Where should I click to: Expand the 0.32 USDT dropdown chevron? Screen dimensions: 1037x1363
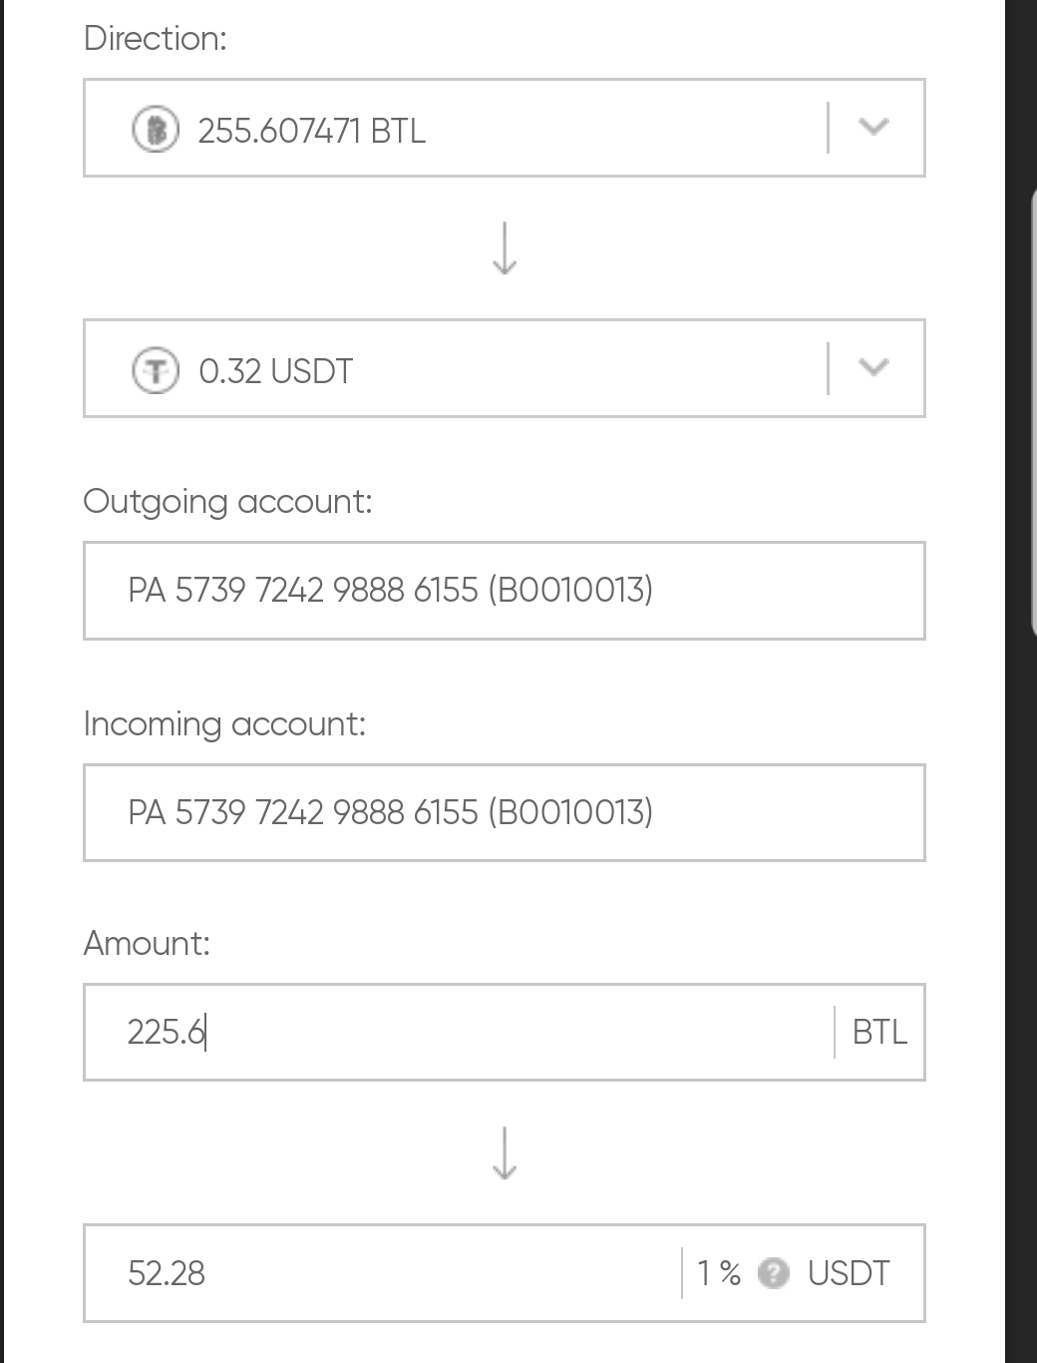[x=873, y=368]
